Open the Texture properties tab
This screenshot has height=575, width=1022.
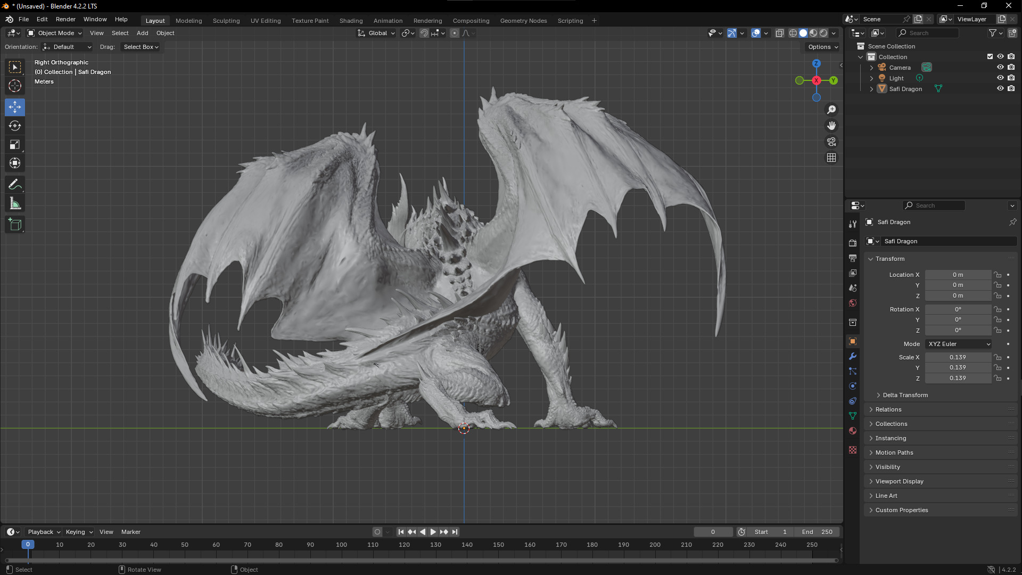click(x=853, y=450)
